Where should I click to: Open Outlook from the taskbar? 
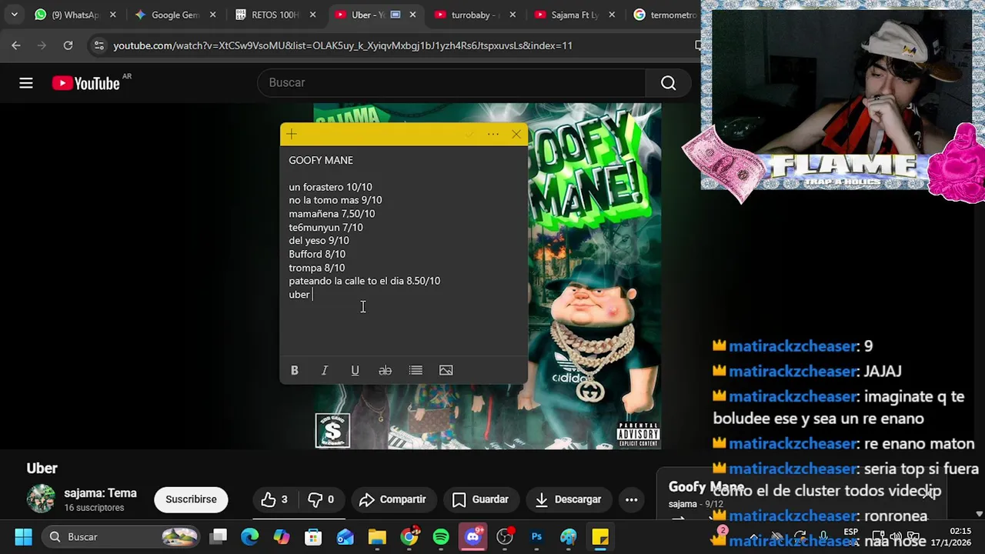point(345,536)
